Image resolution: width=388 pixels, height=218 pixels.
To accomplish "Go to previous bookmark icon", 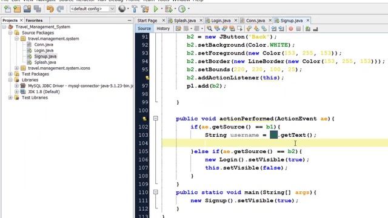I will tap(249, 28).
